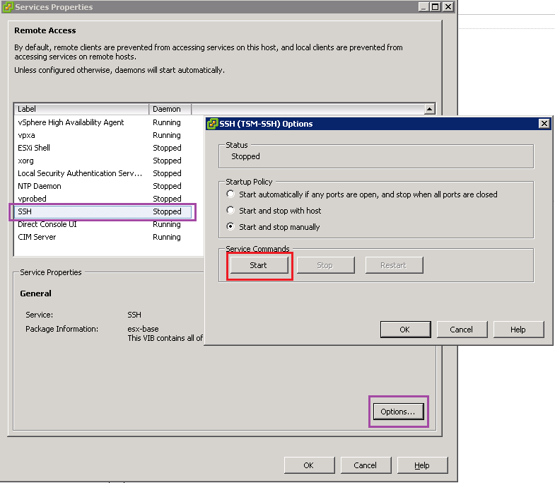Click Stopped status of NTP Daemon
555x483 pixels.
pyautogui.click(x=167, y=186)
